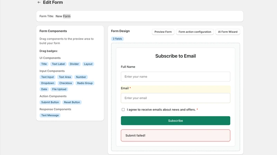Choose the Text Area badge
Screen dimensions: 277x155
point(65,77)
